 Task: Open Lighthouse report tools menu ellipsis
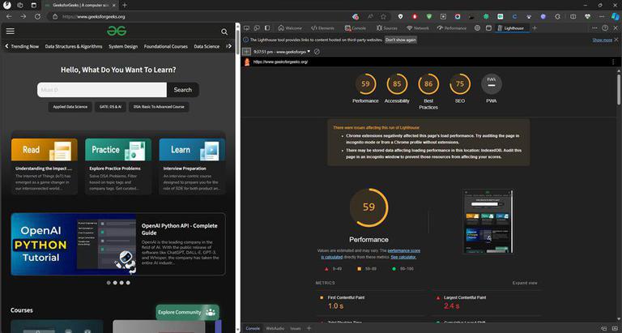(613, 62)
